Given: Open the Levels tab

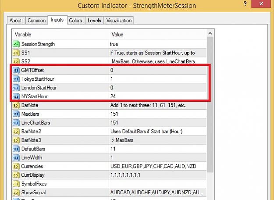Looking at the screenshot, I should (94, 21).
